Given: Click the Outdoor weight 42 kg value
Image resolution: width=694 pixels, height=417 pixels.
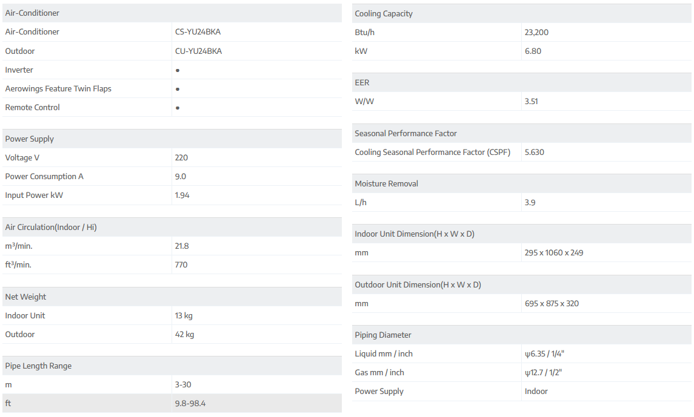Looking at the screenshot, I should click(184, 335).
